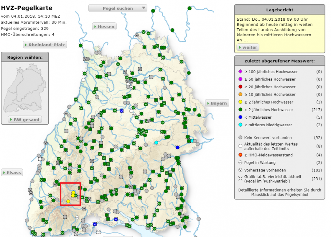Click the magenta diamond 100-year flood legend icon

(x=240, y=72)
